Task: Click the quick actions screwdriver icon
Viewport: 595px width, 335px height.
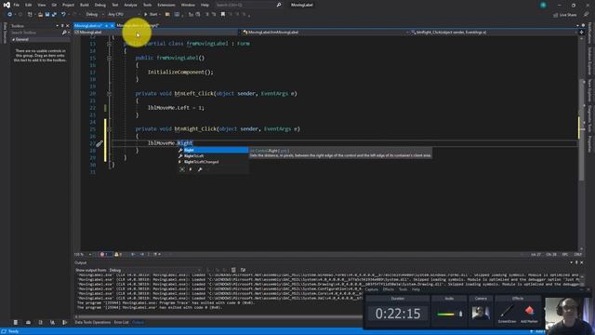Action: (x=99, y=143)
